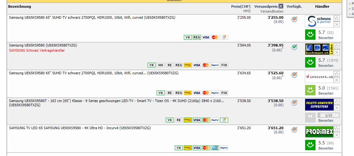The image size is (354, 156).
Task: Click Bewerten under Foletti Computer Superstore
Action: click(326, 120)
